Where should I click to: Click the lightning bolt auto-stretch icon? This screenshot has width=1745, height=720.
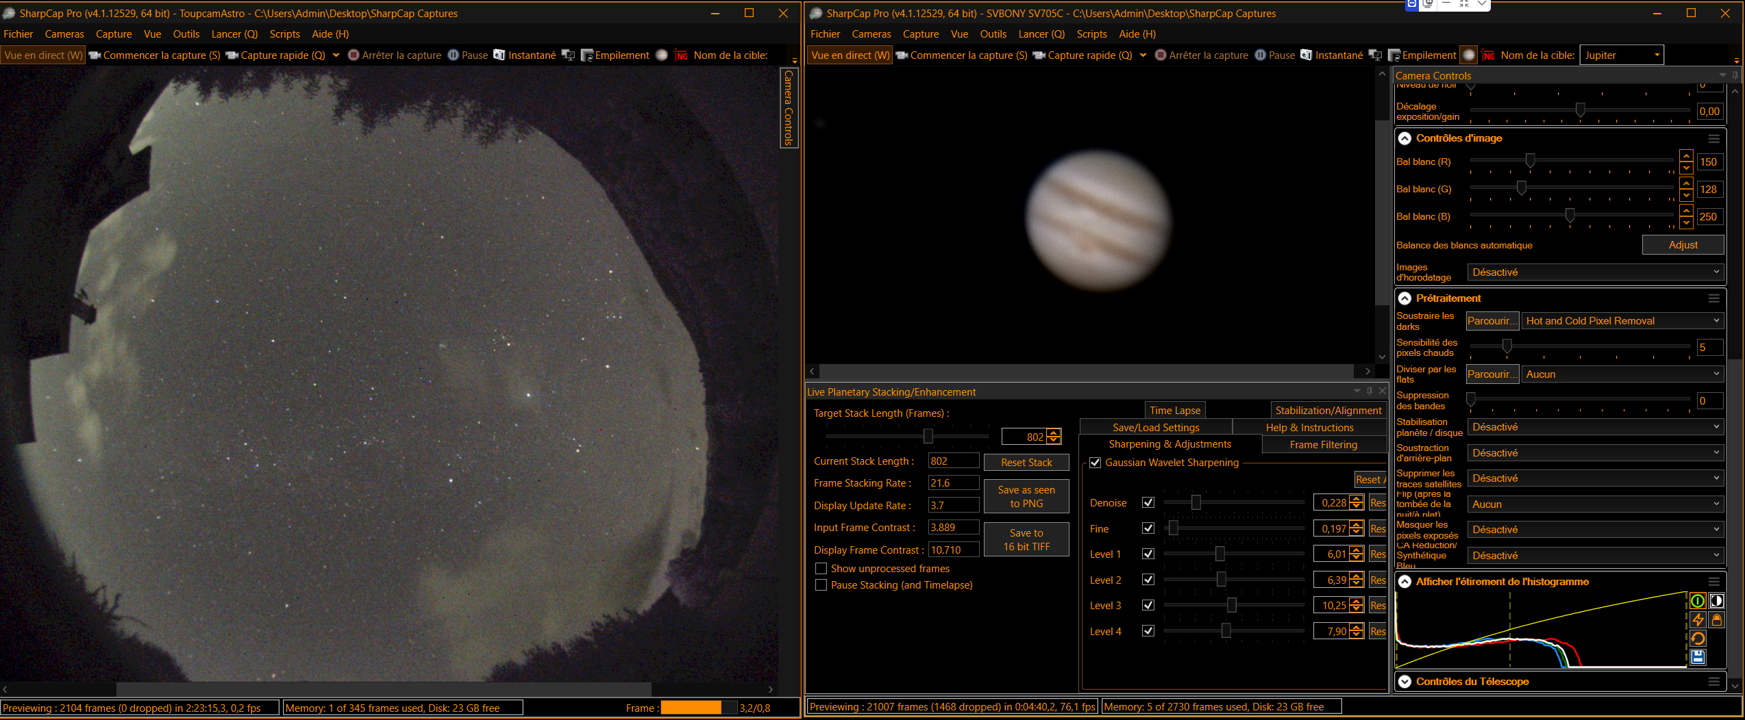point(1698,620)
